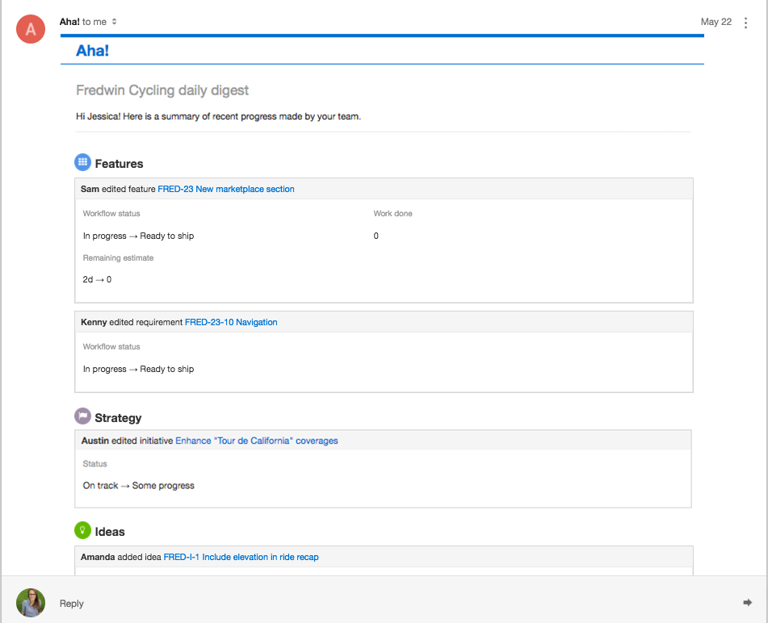Click the Fredwin Cycling daily digest title
Screen dimensions: 768x623
(162, 90)
